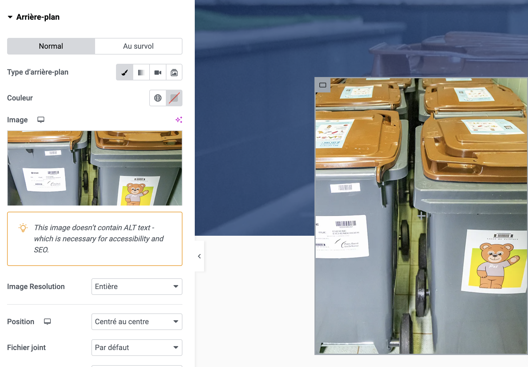Switch to the Au survol tab
528x367 pixels.
138,46
